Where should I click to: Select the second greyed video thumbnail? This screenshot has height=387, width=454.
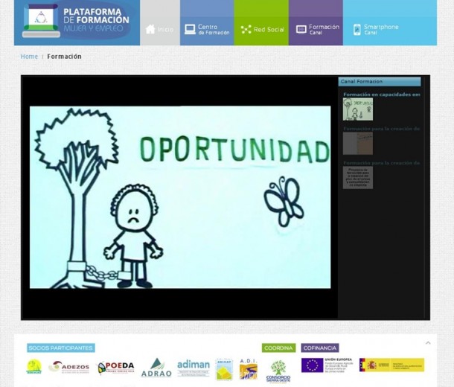357,144
